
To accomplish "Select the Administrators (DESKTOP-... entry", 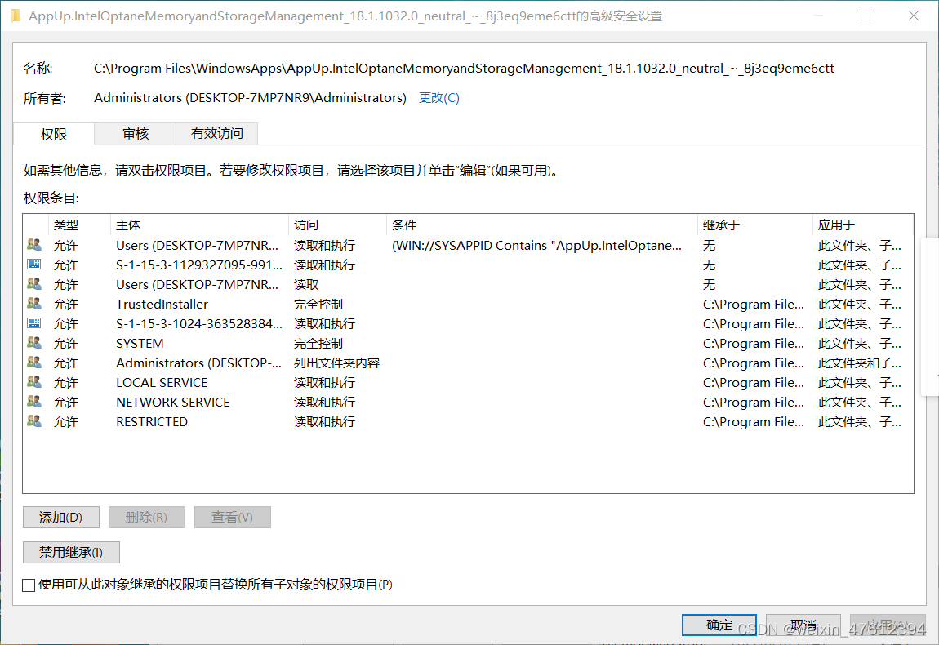I will pos(468,363).
